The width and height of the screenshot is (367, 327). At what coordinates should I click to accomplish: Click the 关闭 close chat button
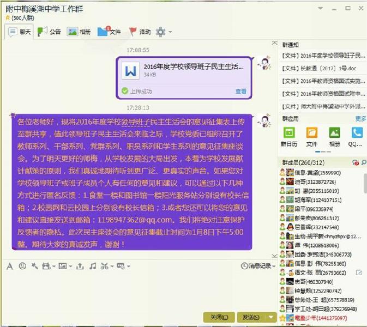(x=219, y=317)
